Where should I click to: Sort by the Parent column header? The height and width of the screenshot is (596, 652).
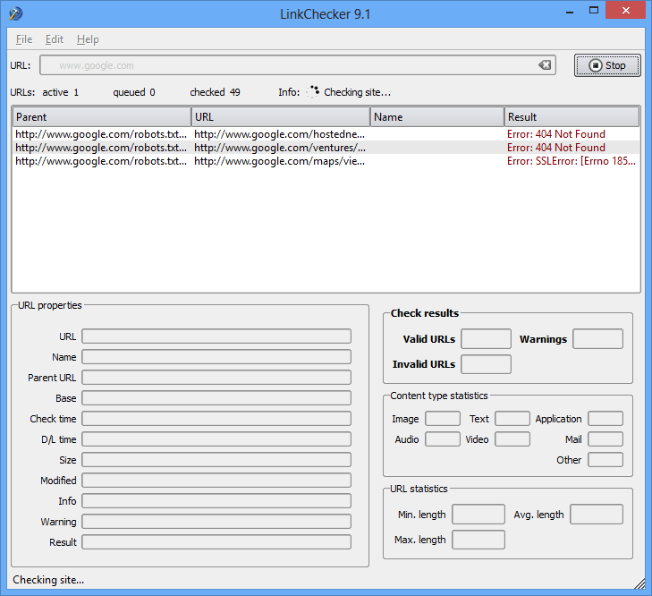coord(102,117)
